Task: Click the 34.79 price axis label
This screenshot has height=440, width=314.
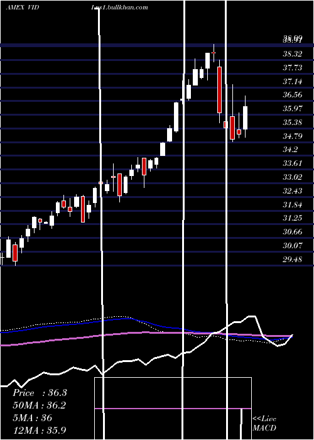Action: (x=293, y=136)
